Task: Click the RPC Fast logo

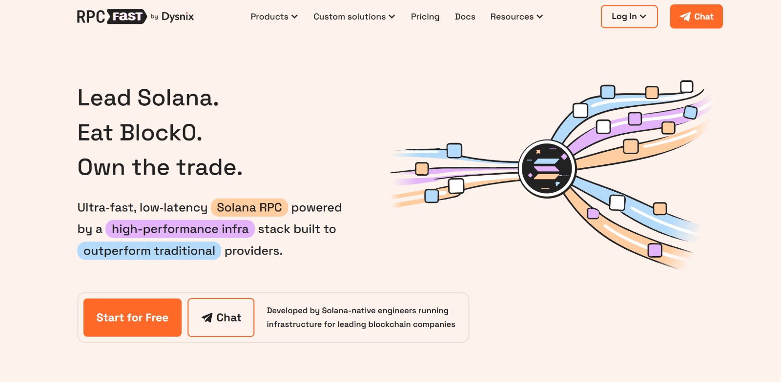Action: click(x=111, y=17)
